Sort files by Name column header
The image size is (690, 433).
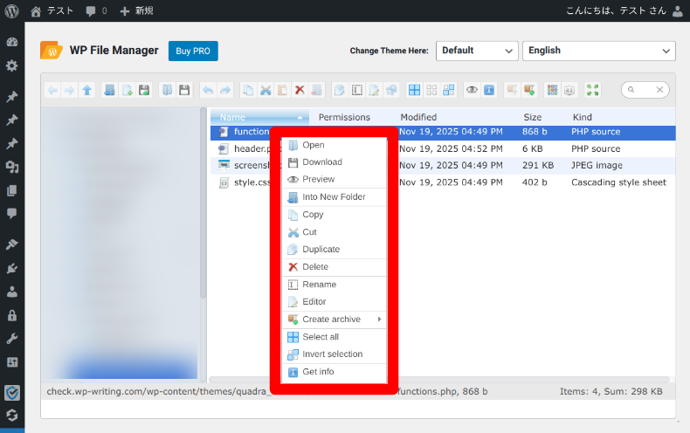(259, 118)
